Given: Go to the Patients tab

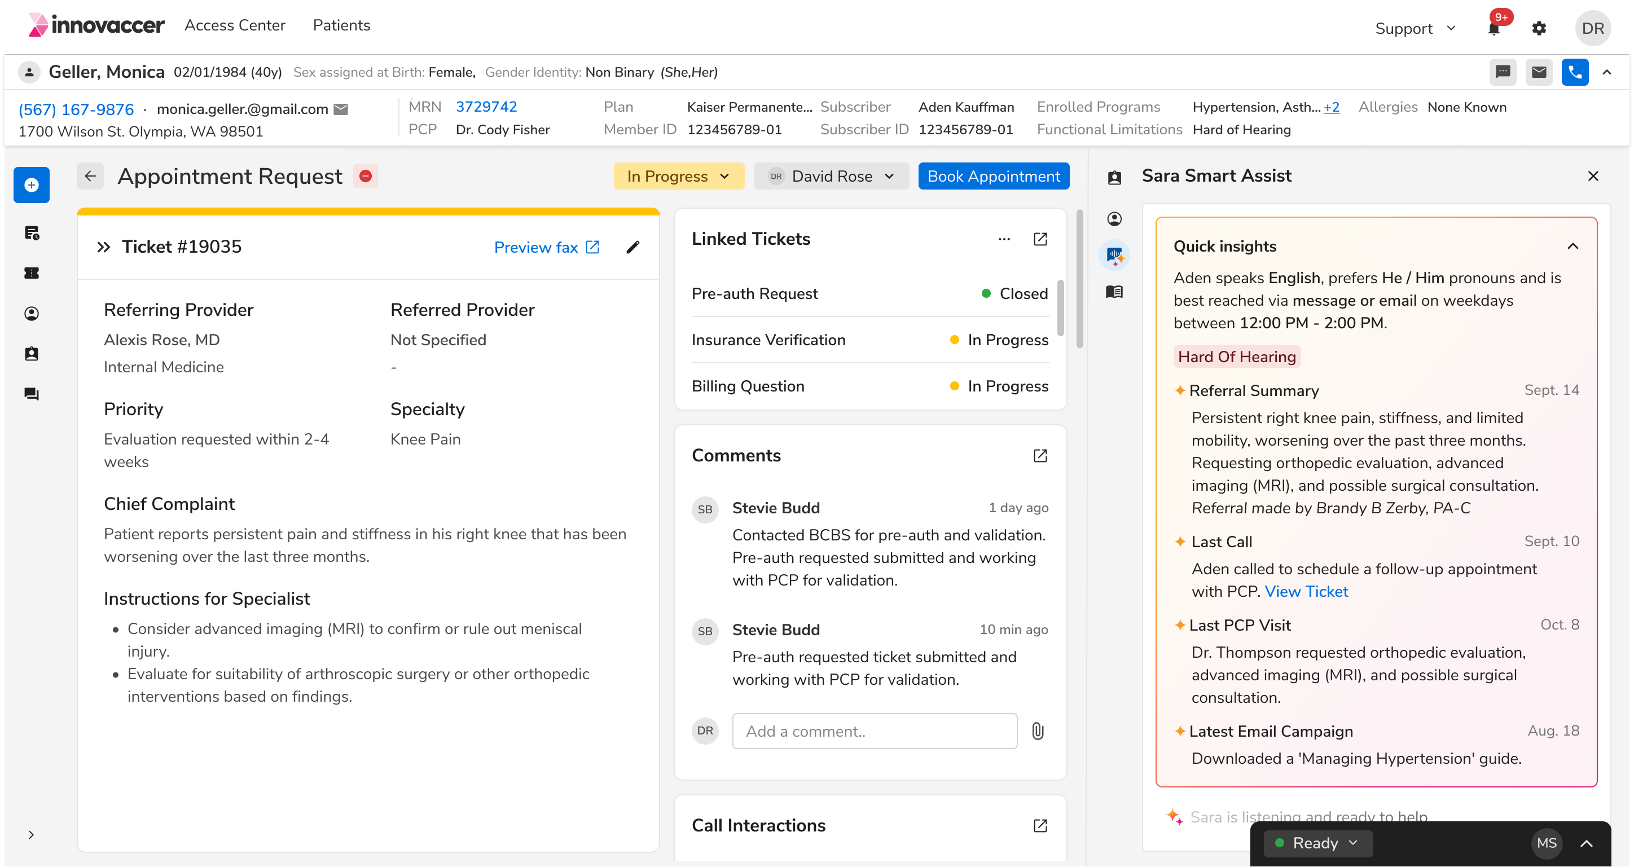Looking at the screenshot, I should pyautogui.click(x=341, y=25).
